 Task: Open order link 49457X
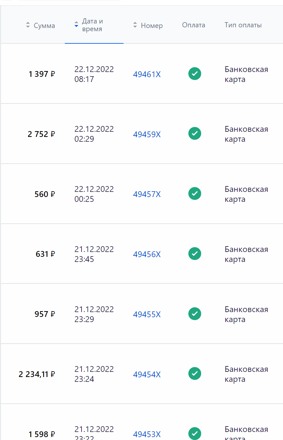[147, 194]
